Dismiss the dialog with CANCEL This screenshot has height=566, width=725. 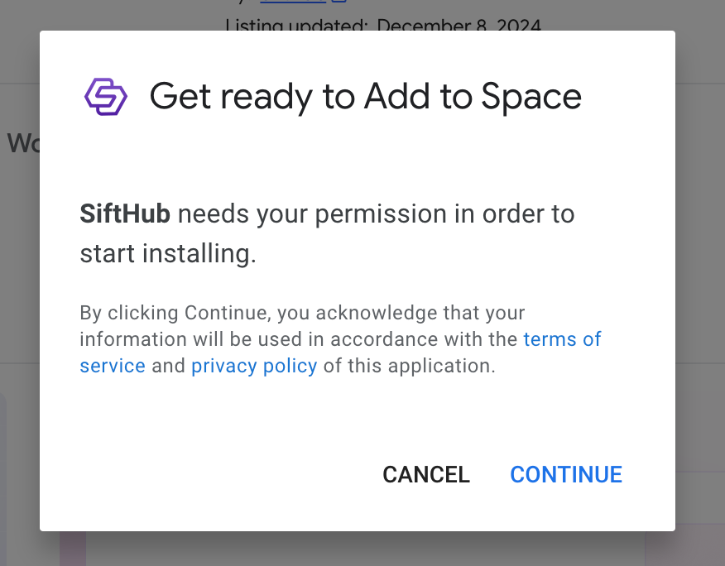425,474
